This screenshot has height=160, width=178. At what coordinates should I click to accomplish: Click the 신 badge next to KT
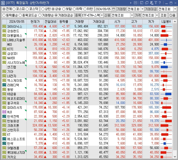[4, 134]
